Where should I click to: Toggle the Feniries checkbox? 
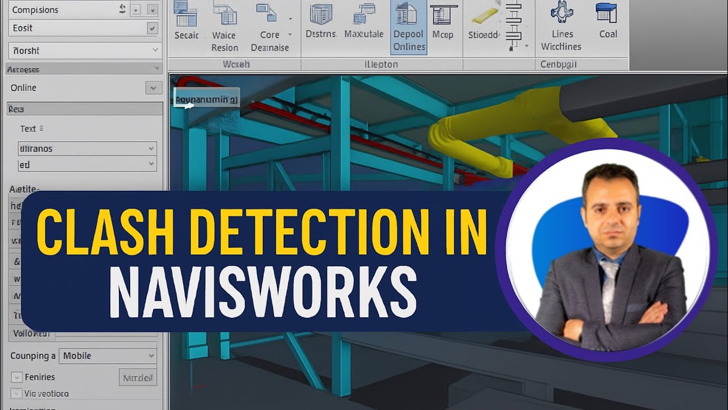16,377
